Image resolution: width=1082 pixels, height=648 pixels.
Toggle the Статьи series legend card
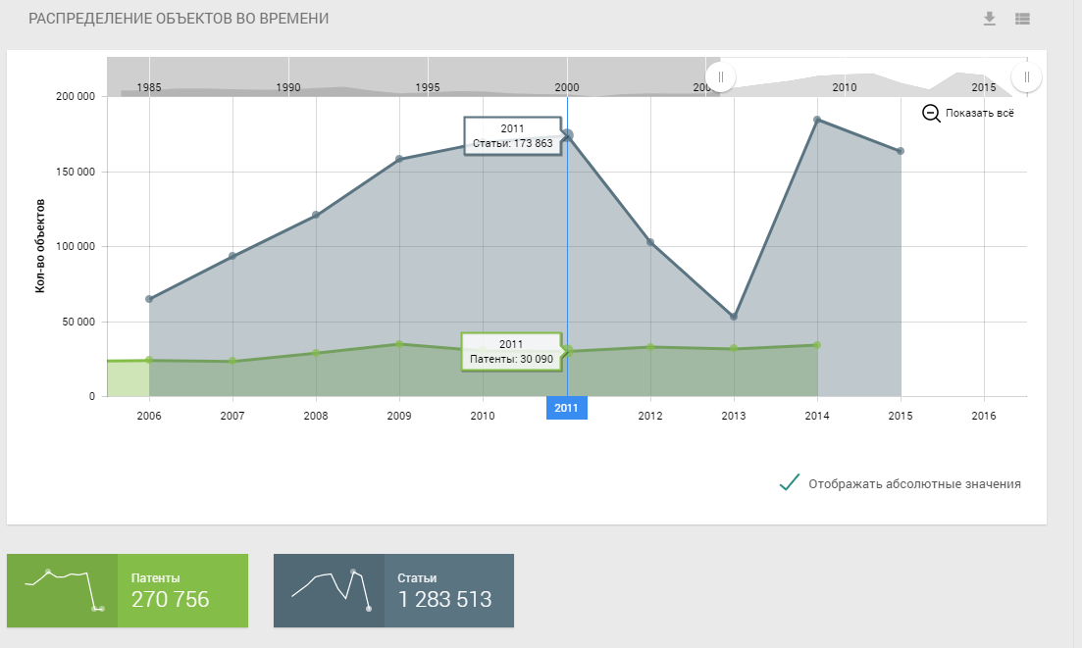(x=448, y=590)
